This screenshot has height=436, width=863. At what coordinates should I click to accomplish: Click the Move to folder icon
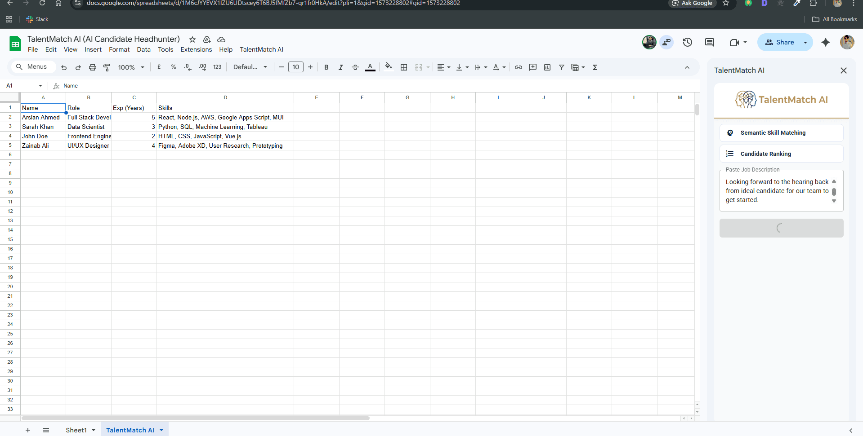coord(207,40)
